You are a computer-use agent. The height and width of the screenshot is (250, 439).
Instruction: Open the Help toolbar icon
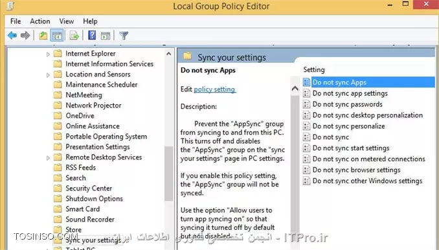92,36
